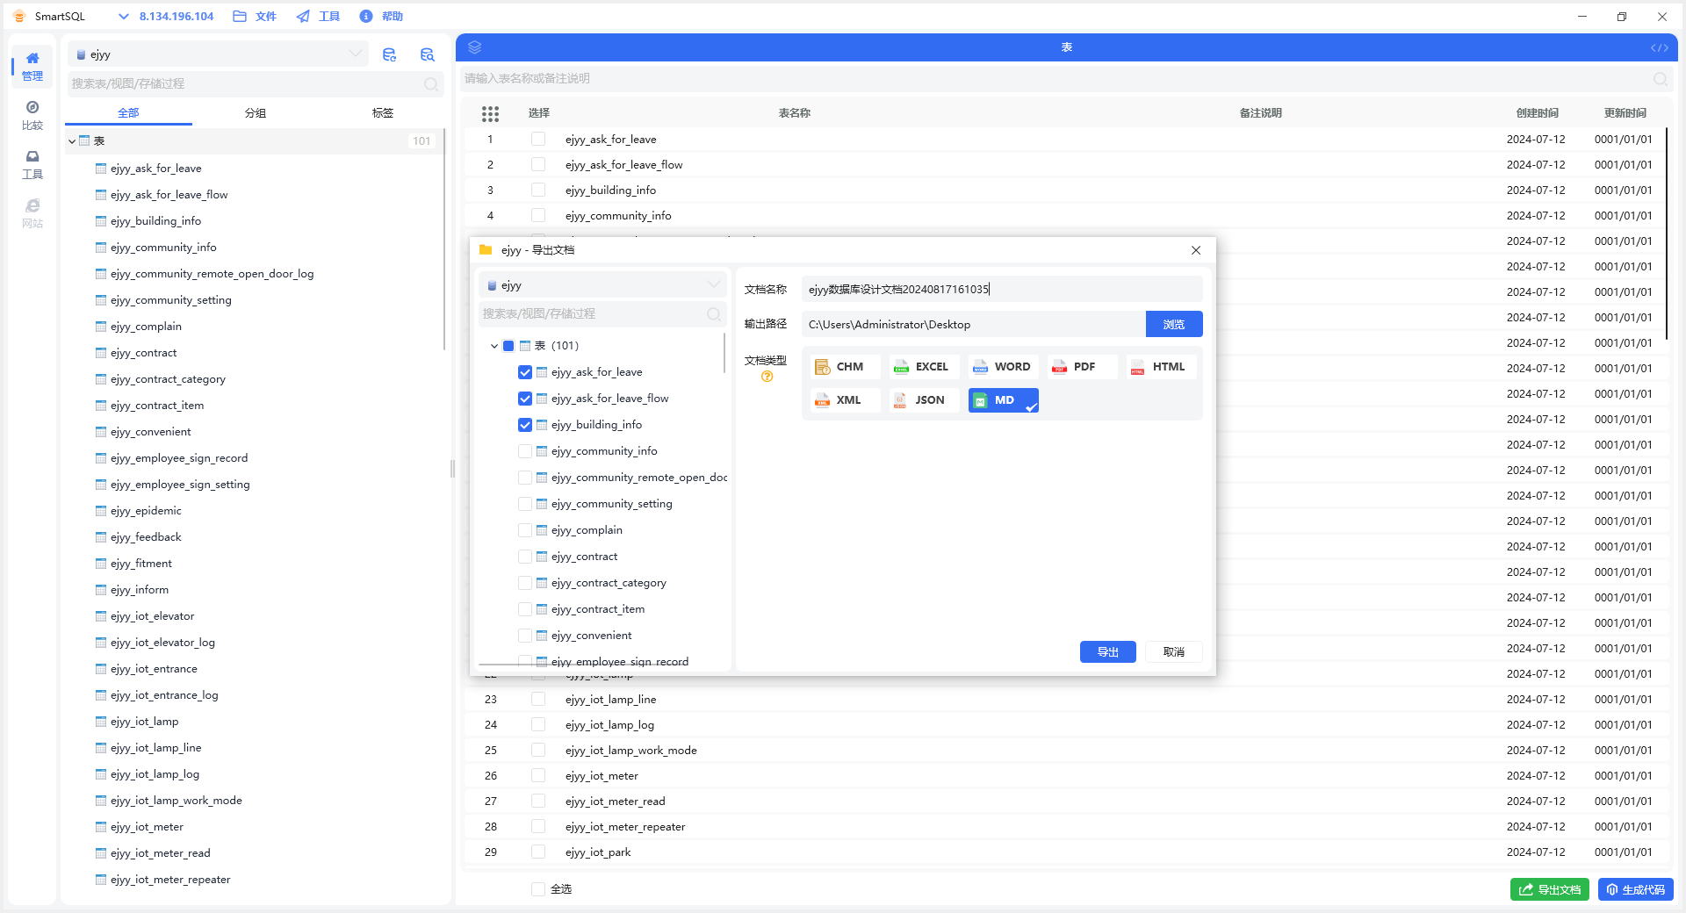Click the 生成代码 button
1686x913 pixels.
click(x=1636, y=889)
